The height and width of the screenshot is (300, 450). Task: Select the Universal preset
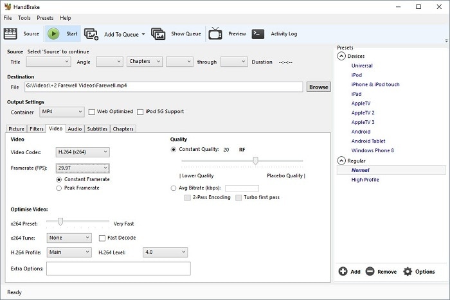tap(362, 66)
